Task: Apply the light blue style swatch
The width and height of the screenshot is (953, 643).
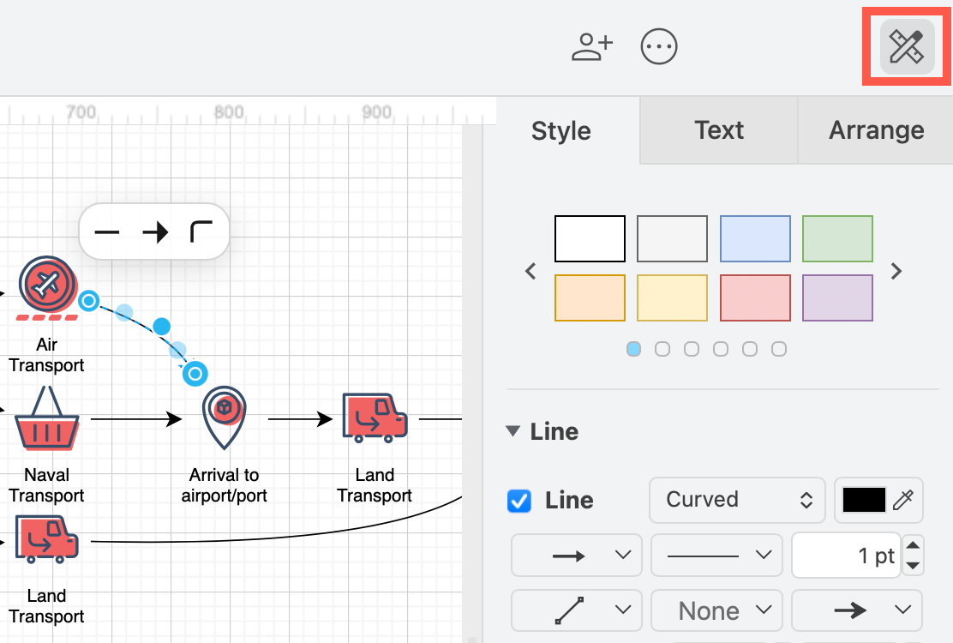Action: point(755,239)
